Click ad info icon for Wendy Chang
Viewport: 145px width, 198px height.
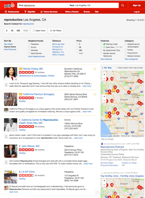(95, 69)
